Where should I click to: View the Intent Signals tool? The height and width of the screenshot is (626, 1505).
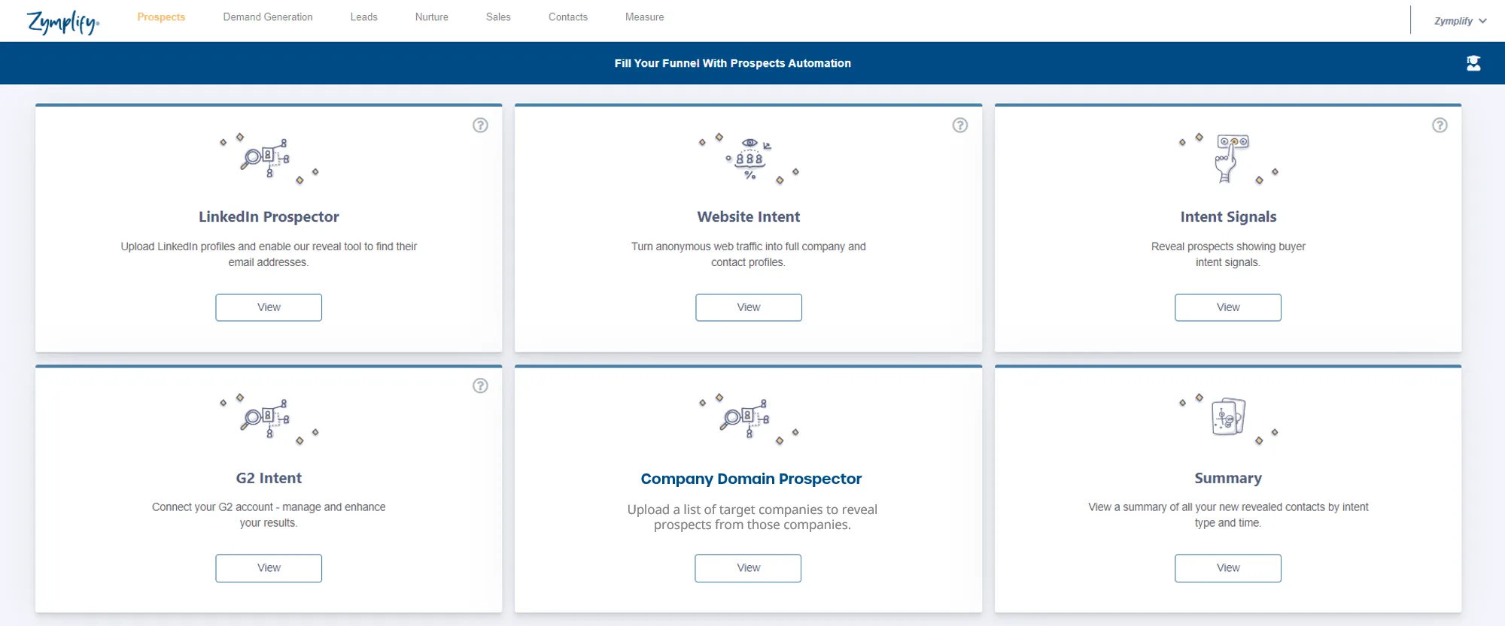tap(1228, 307)
